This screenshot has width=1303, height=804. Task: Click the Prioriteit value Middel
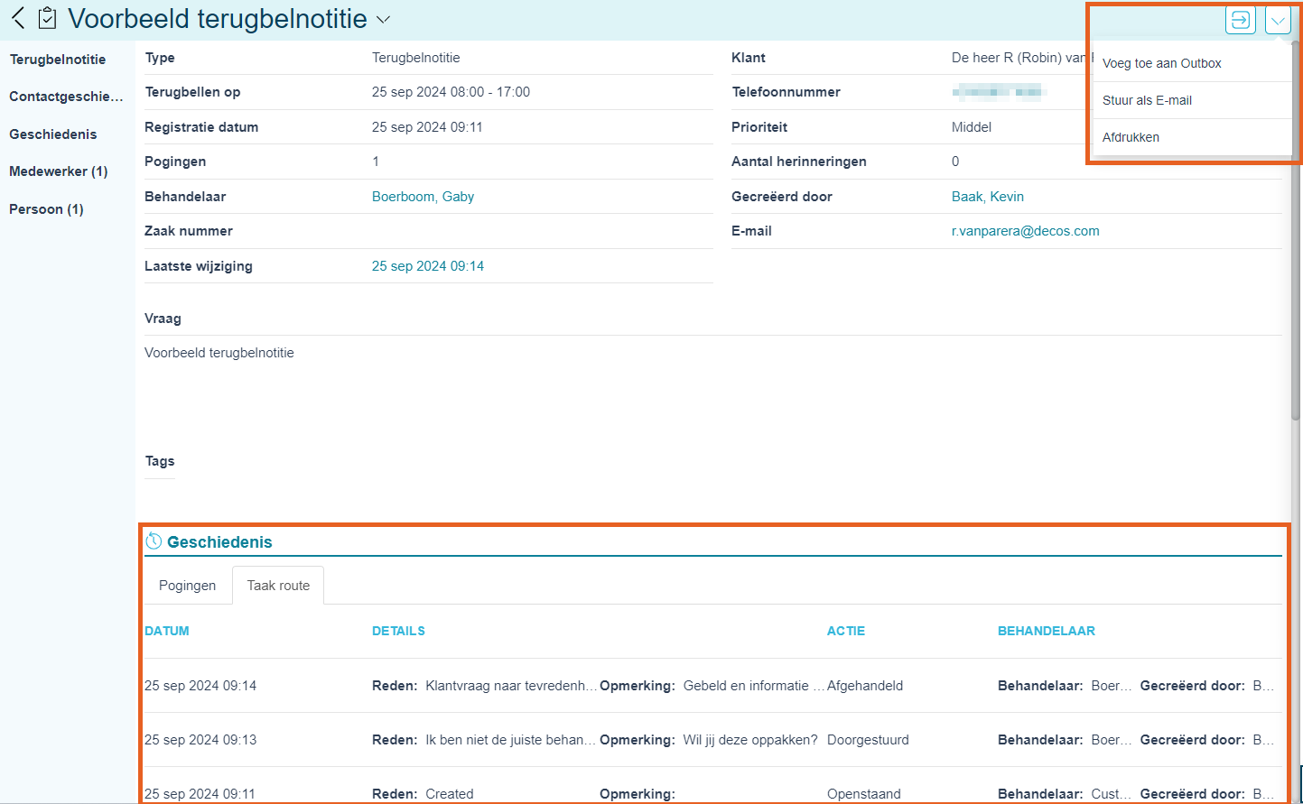pos(972,127)
